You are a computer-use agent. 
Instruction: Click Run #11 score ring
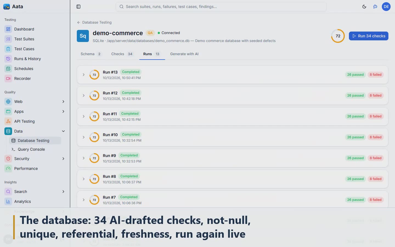(94, 116)
